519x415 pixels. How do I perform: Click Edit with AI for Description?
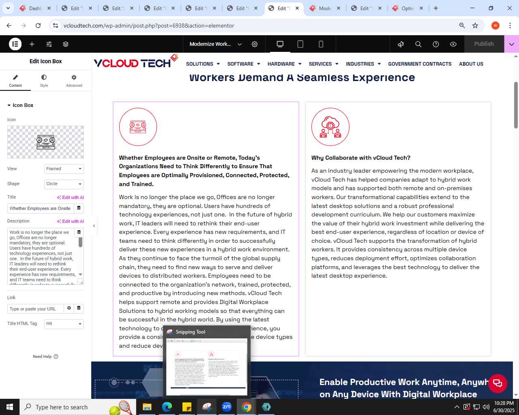point(70,221)
